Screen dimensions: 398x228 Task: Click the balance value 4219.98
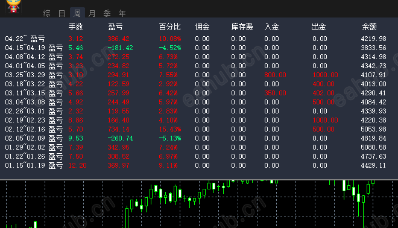click(x=373, y=39)
